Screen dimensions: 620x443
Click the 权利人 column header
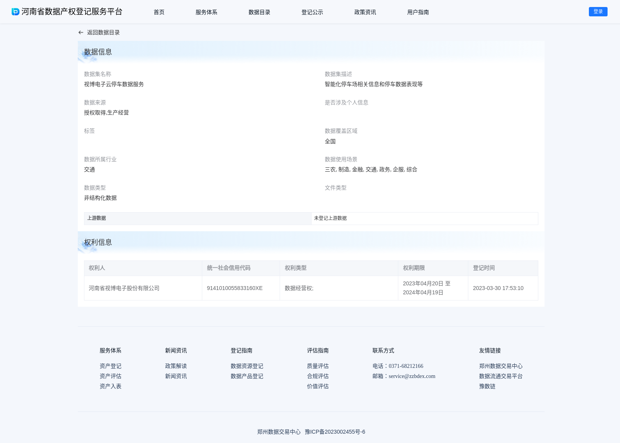tap(143, 268)
